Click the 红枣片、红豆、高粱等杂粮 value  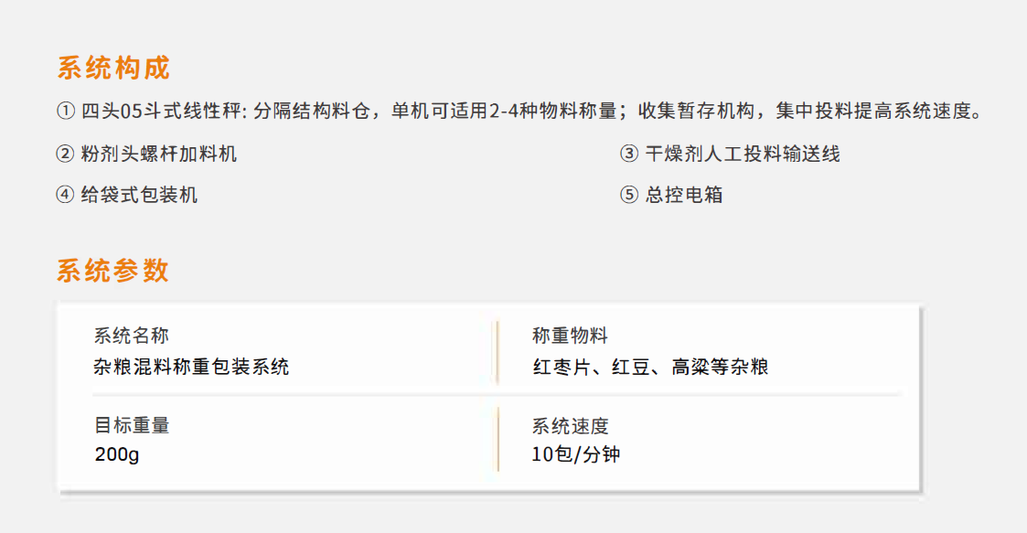[650, 367]
